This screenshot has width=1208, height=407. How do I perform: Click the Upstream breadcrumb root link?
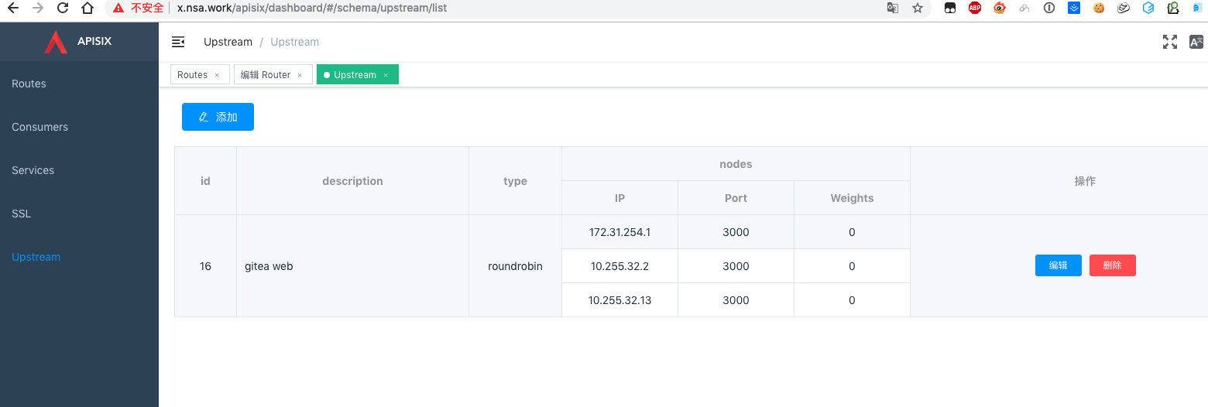coord(228,42)
